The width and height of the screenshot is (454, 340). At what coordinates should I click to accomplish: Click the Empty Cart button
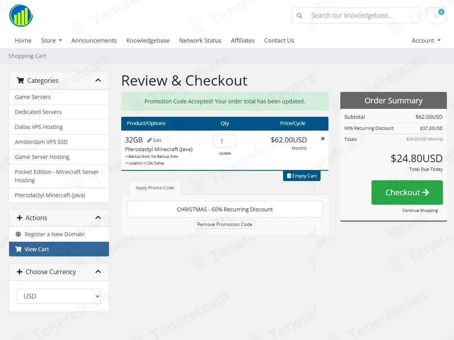301,176
